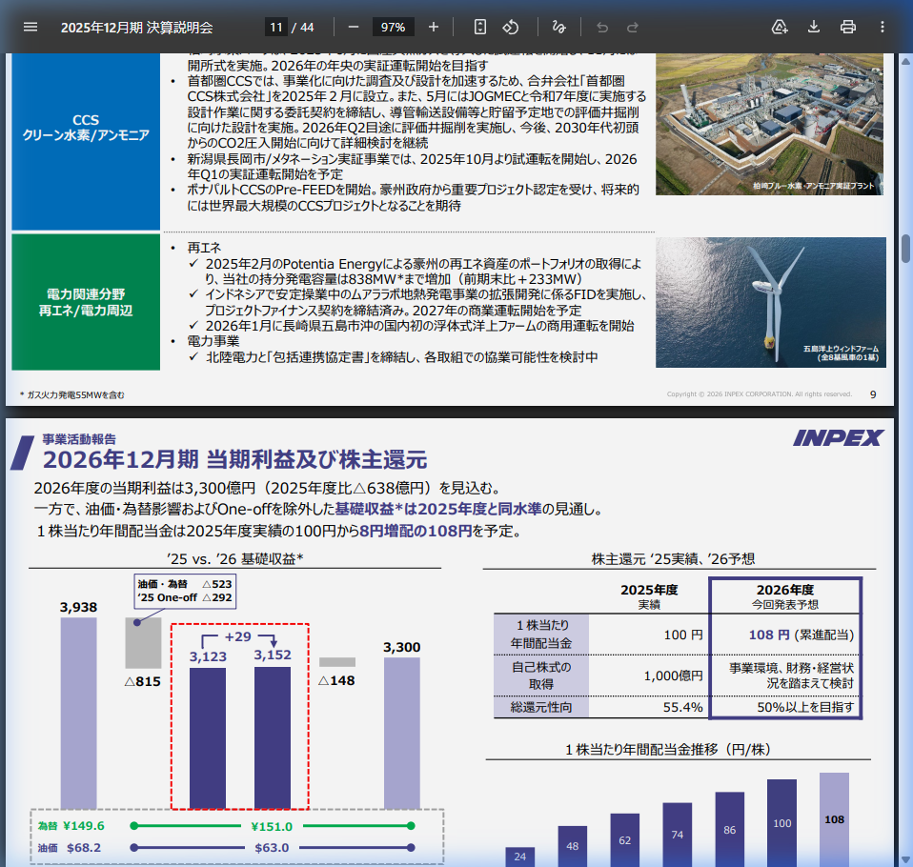Viewport: 913px width, 867px height.
Task: Click the fit to page icon
Action: [479, 27]
